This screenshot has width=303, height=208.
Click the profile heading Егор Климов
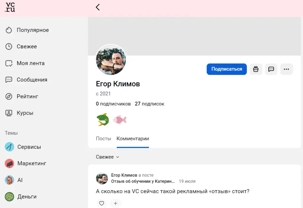click(x=118, y=84)
